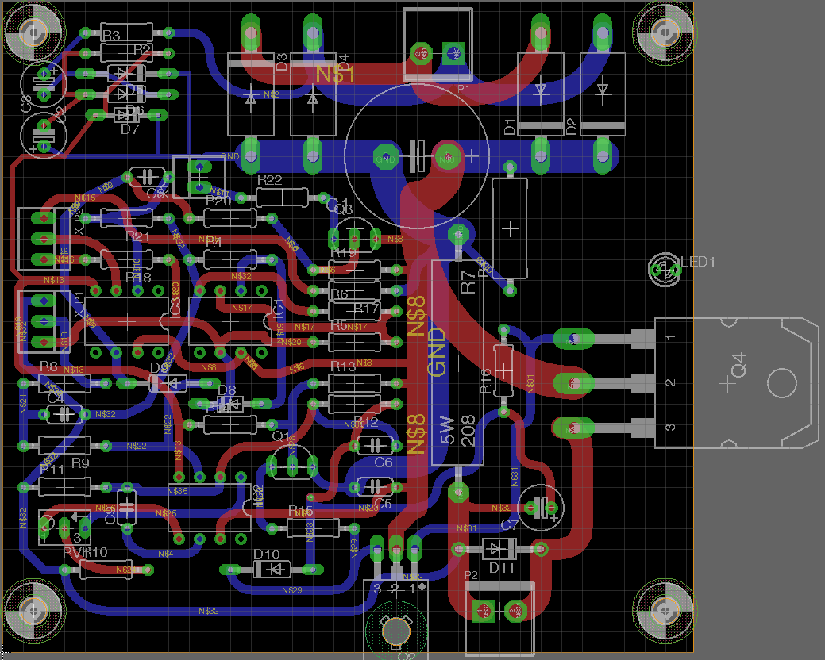The height and width of the screenshot is (660, 825).
Task: Click the C5 capacitor label
Action: [x=384, y=504]
